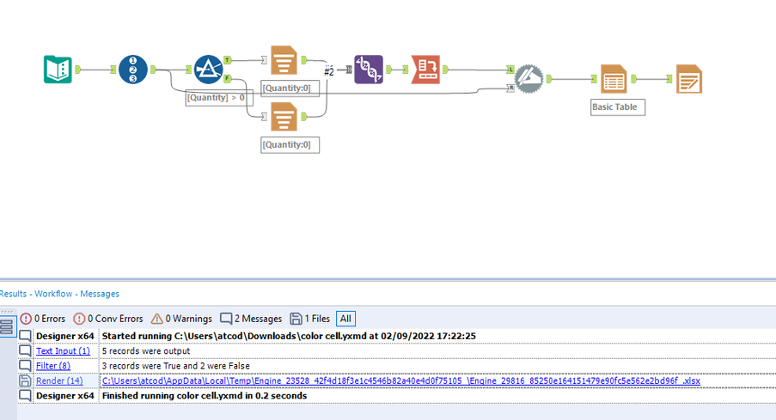This screenshot has height=420, width=776.
Task: Filter results by 2 Messages
Action: [x=251, y=319]
